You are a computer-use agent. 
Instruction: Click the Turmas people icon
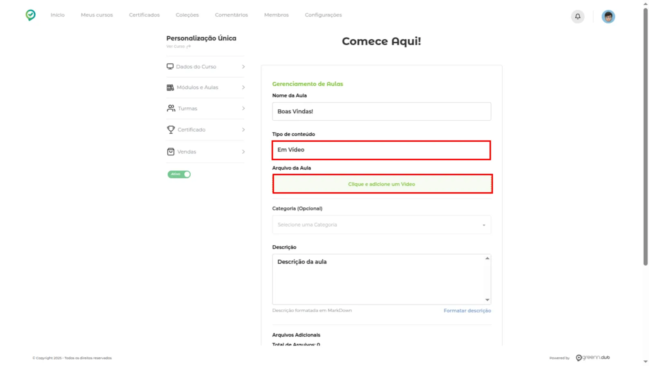point(171,108)
